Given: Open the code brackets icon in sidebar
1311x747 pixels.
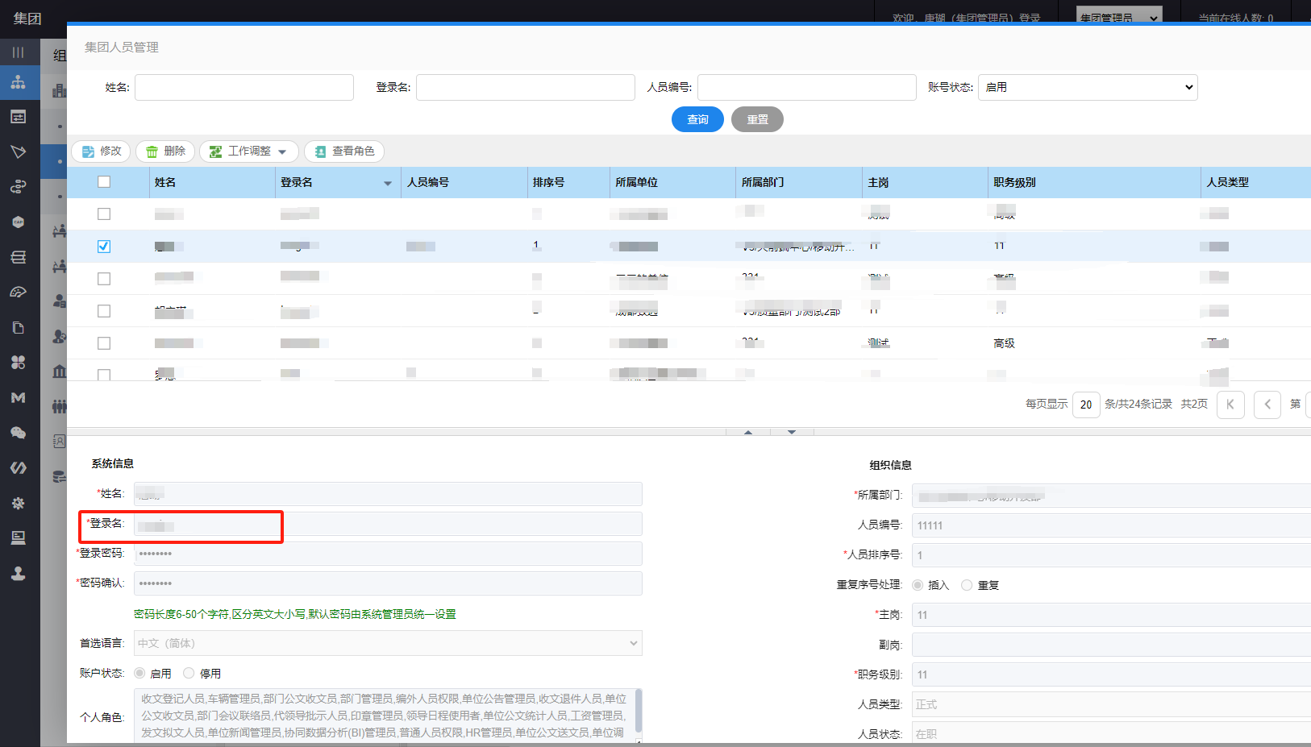Looking at the screenshot, I should [18, 467].
